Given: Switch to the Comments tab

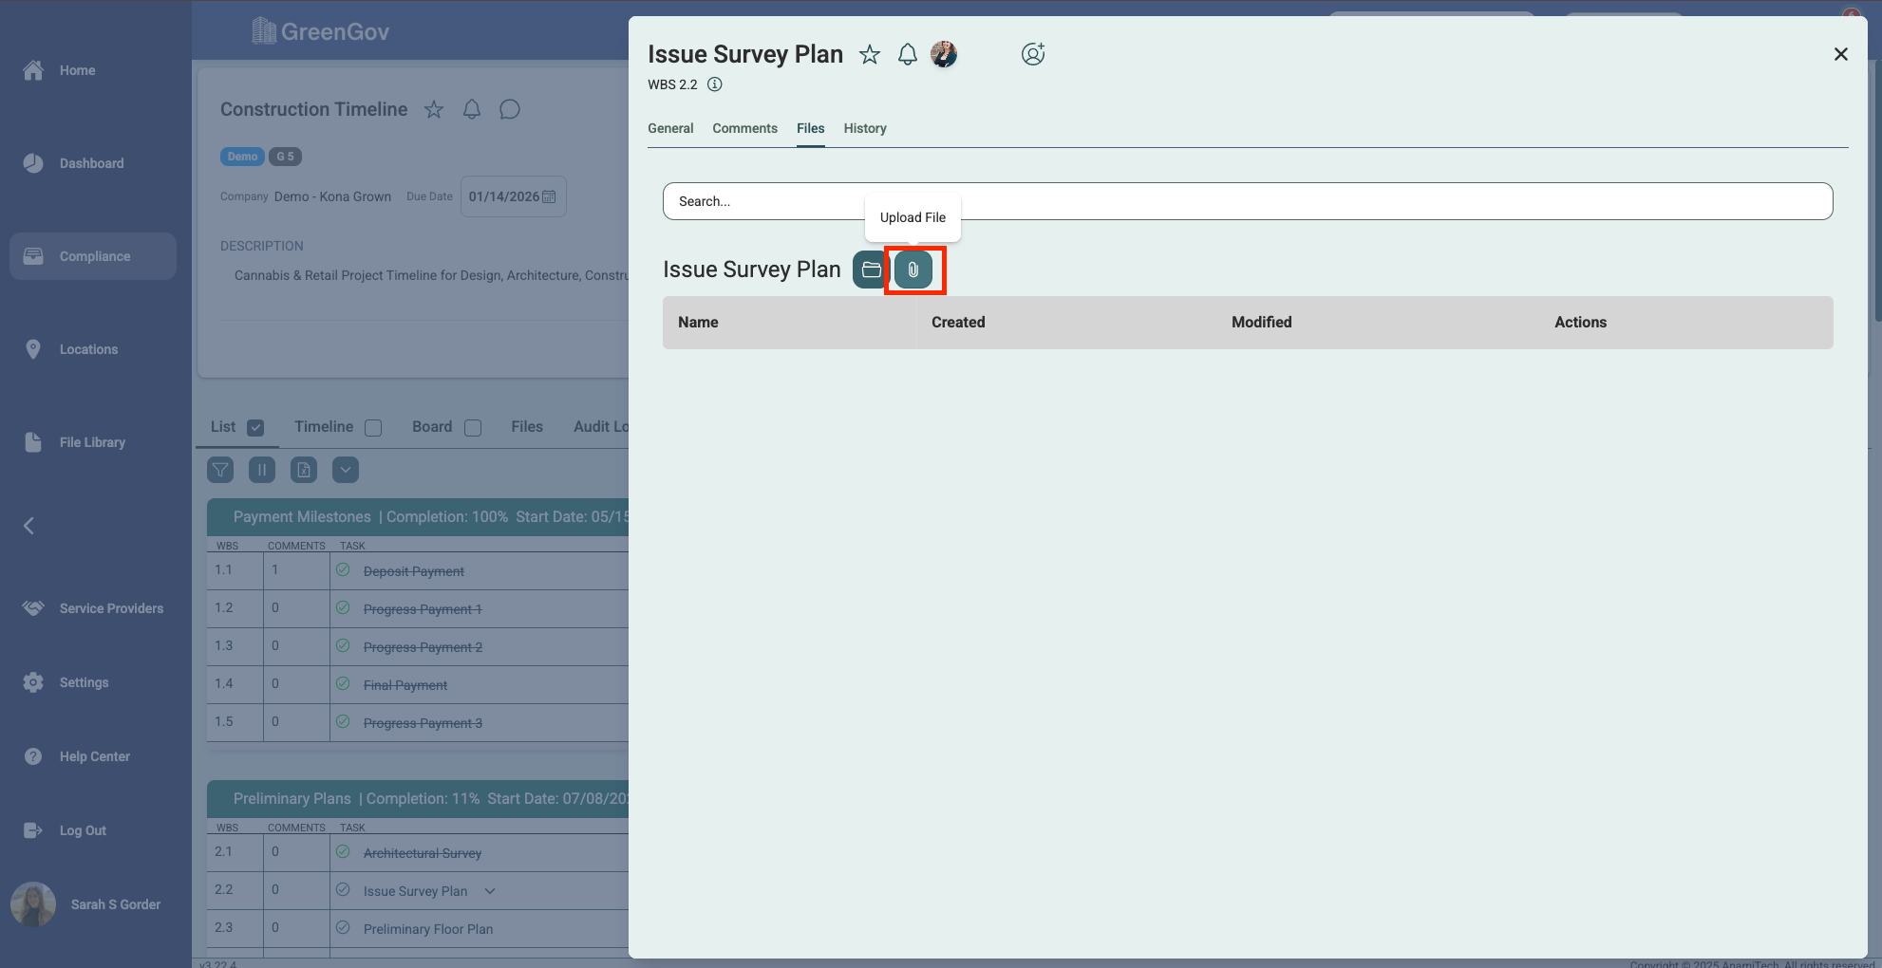Looking at the screenshot, I should [x=745, y=128].
